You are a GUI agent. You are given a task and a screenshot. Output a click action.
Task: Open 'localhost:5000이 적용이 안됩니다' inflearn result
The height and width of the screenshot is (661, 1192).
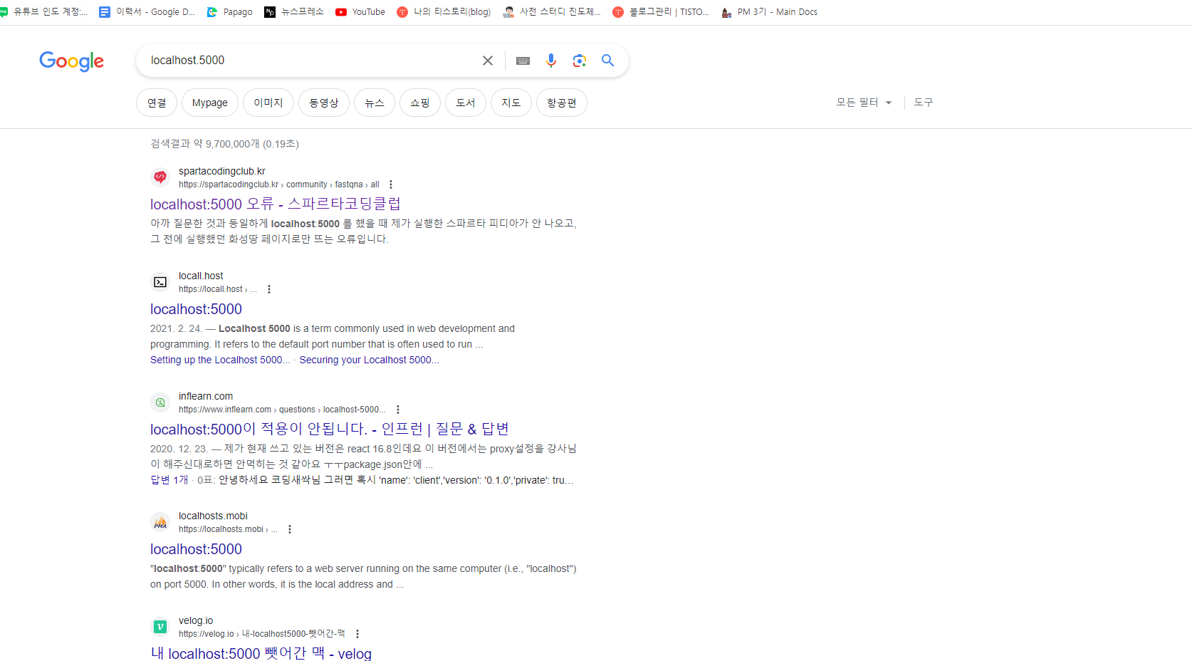pyautogui.click(x=330, y=430)
